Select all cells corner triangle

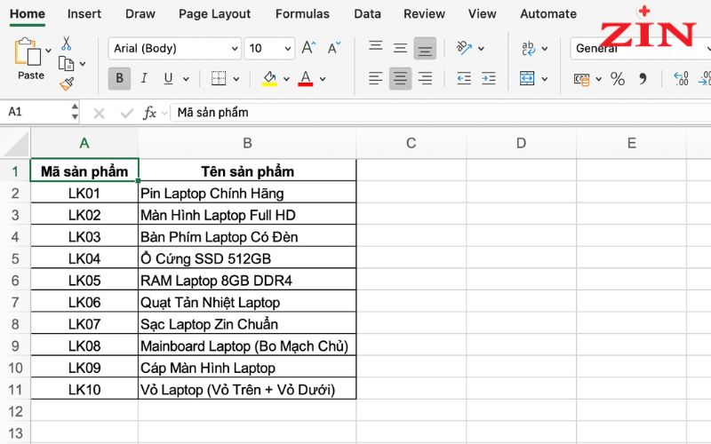[15, 144]
